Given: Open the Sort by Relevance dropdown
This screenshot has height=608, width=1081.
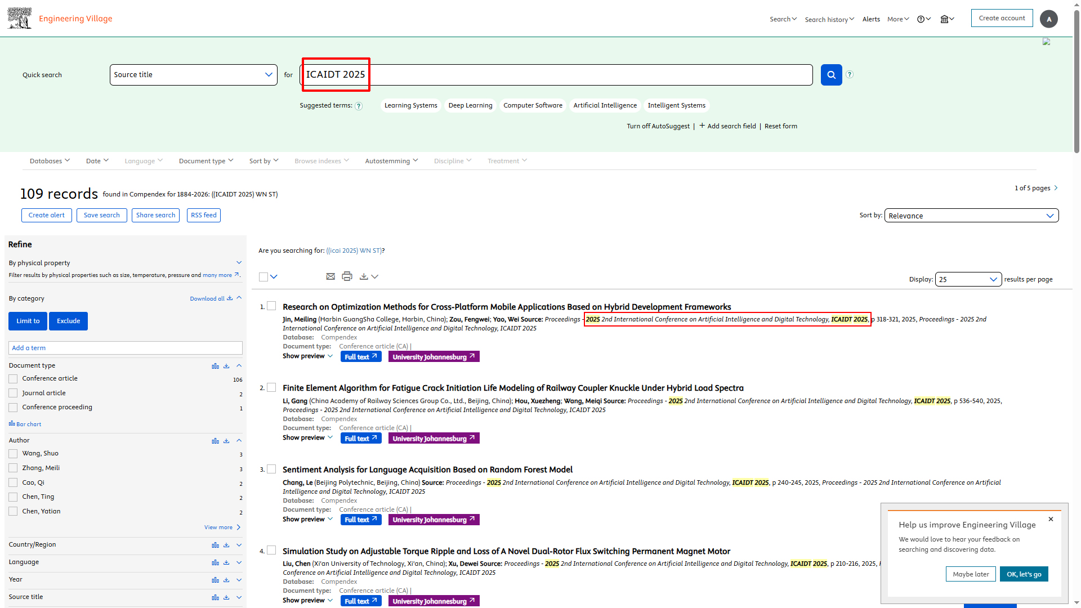Looking at the screenshot, I should (x=971, y=216).
